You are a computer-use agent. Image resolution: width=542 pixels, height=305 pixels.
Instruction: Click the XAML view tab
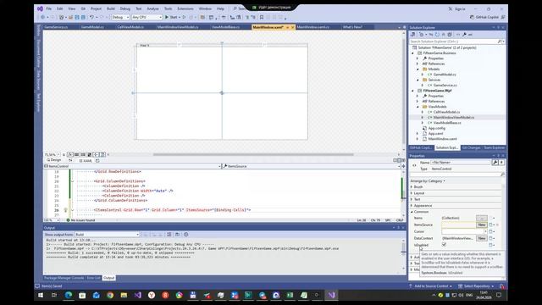point(86,160)
